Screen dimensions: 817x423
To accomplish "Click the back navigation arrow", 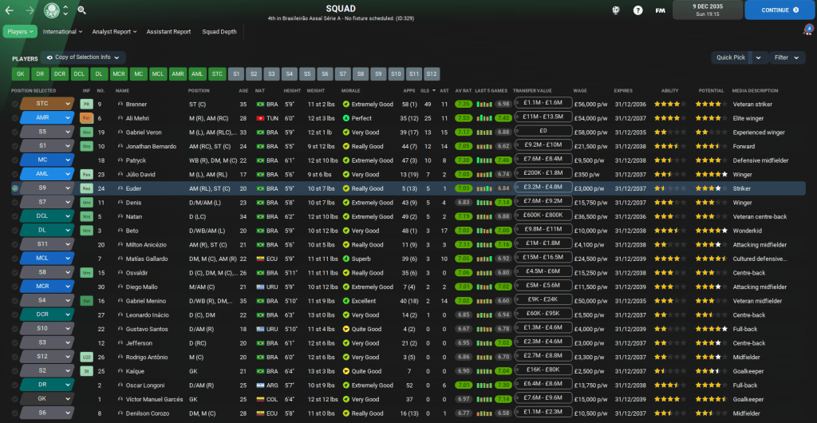I will point(11,10).
